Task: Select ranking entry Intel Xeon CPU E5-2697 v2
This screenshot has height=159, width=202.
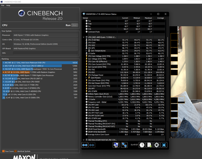Action: (x=40, y=79)
